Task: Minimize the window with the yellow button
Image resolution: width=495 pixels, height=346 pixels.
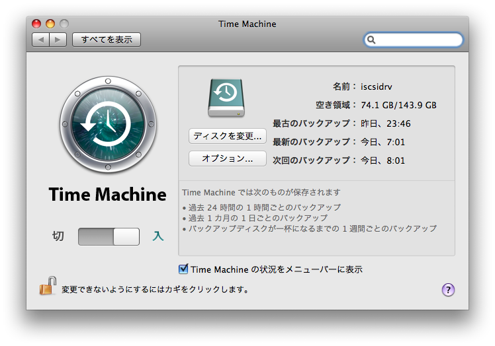Action: 50,24
